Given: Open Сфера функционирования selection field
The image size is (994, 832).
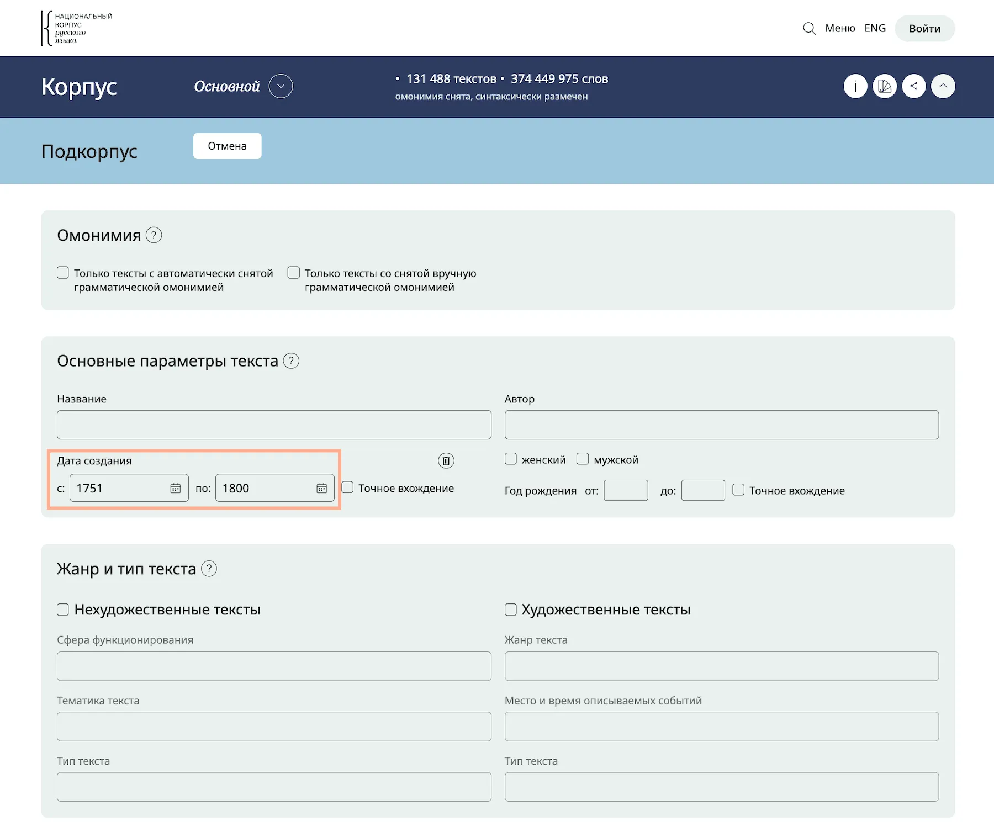Looking at the screenshot, I should click(274, 666).
